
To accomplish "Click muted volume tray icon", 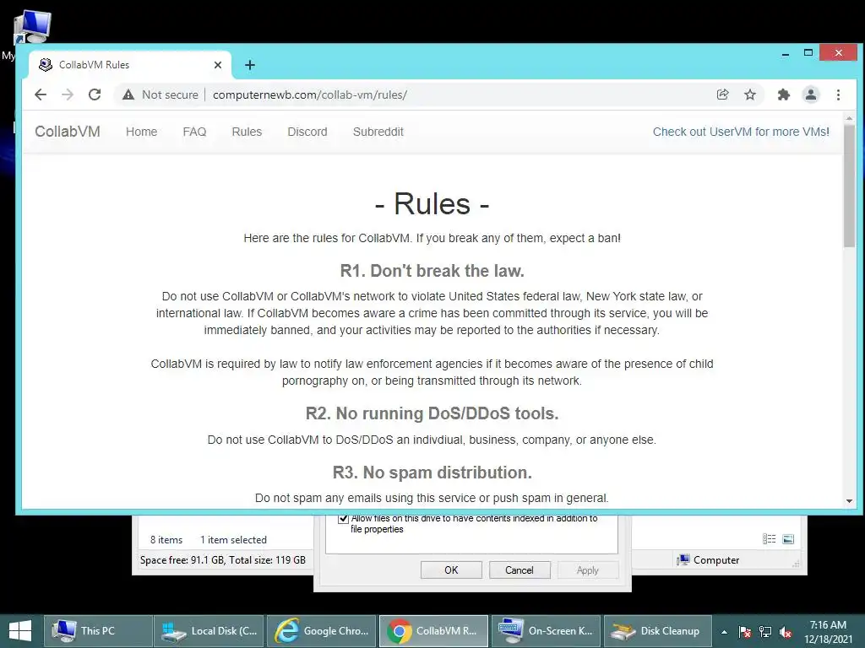I will pos(786,633).
